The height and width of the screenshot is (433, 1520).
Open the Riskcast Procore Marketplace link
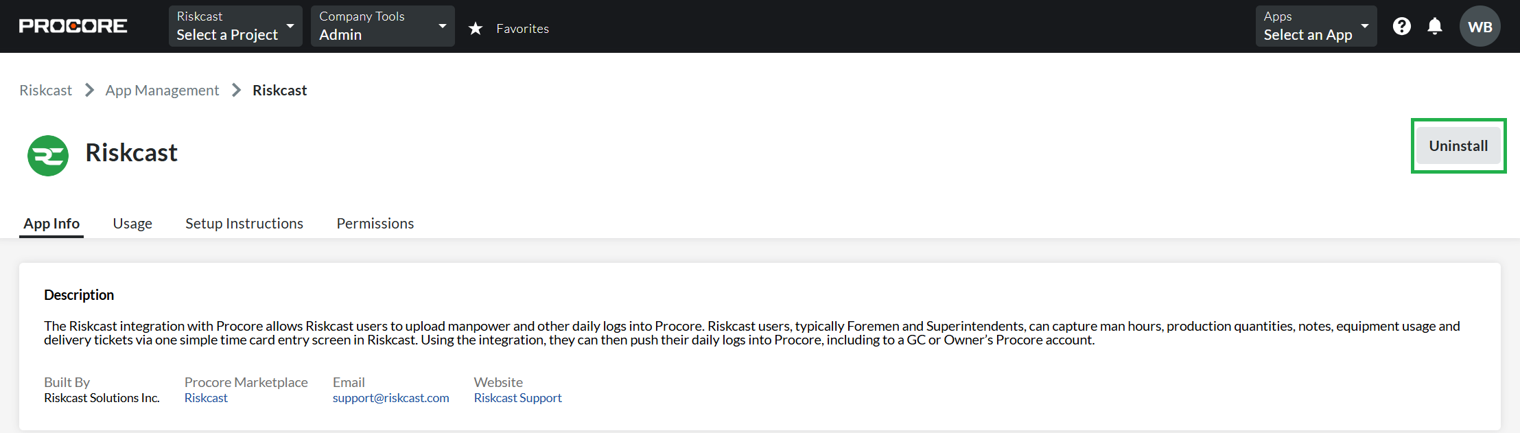206,398
